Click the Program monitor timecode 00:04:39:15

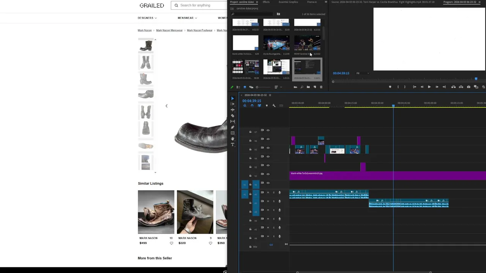[x=341, y=73]
